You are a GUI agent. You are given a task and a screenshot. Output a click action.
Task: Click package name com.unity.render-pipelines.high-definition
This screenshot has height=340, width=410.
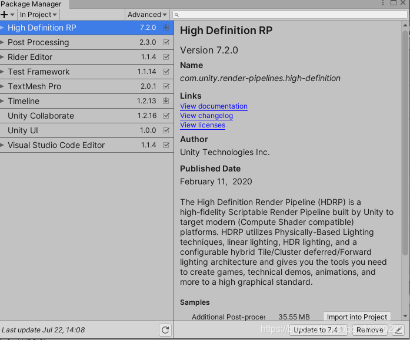[x=260, y=78]
